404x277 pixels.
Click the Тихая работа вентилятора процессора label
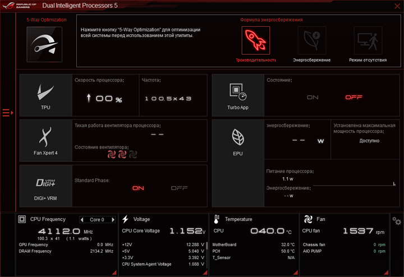117,126
